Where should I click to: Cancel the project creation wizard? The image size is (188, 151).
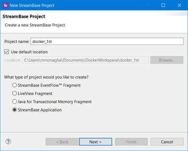(x=167, y=142)
